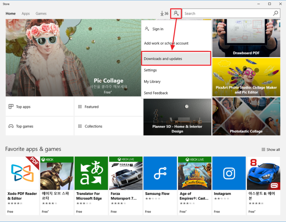Open the PicsArt Photo Studio tile

(x=246, y=77)
